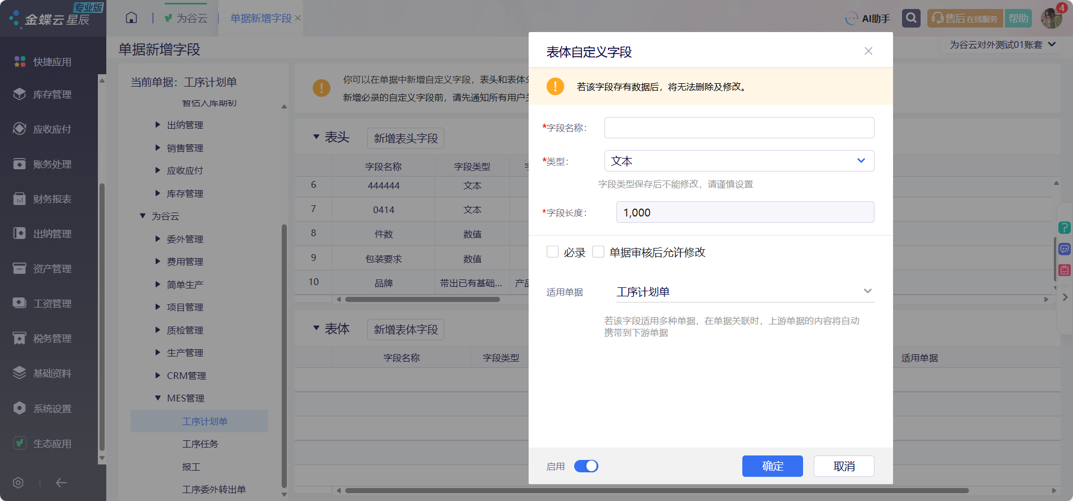The width and height of the screenshot is (1073, 501).
Task: Collapse the MES管理 tree node
Action: (158, 398)
